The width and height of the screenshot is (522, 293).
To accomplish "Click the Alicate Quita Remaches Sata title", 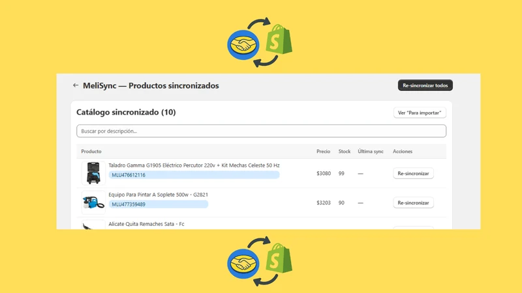I will pyautogui.click(x=146, y=224).
